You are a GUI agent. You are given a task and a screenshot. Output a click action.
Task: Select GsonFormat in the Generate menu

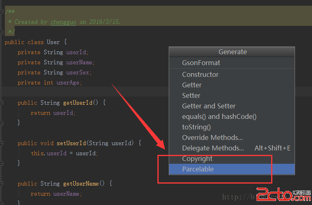[x=201, y=63]
